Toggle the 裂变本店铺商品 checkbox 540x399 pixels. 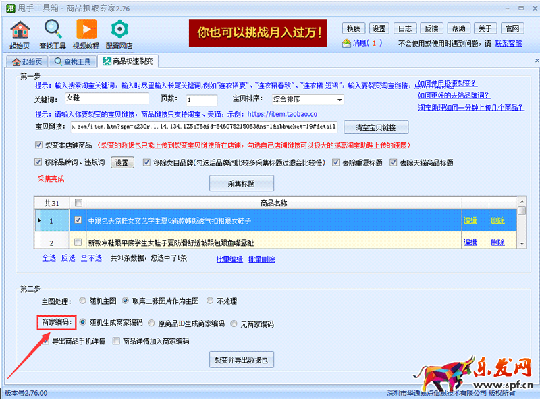(x=38, y=145)
